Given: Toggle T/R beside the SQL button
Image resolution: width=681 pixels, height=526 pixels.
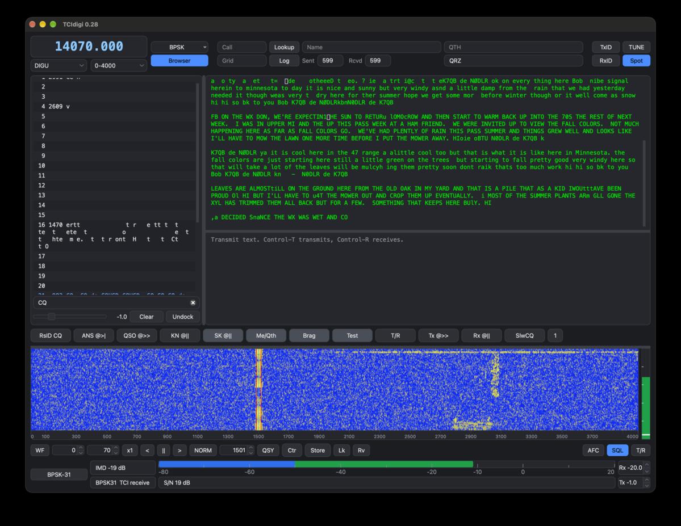Looking at the screenshot, I should (640, 450).
